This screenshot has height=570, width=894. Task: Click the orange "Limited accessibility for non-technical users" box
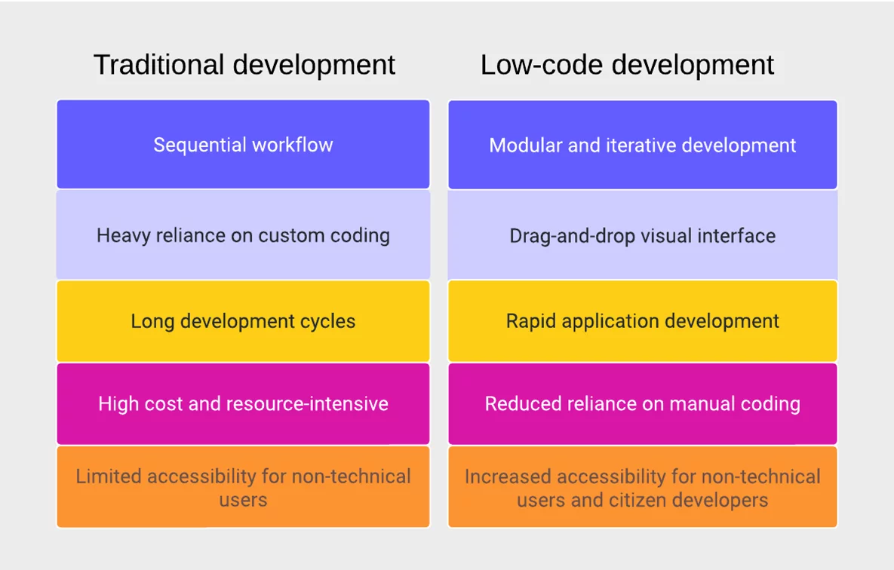click(243, 487)
